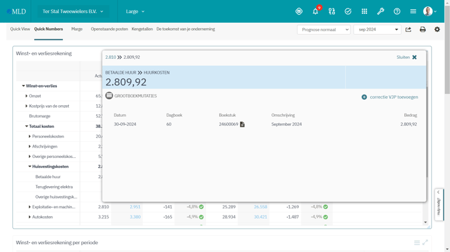Open the Hulp nodig side tab
The width and height of the screenshot is (450, 252).
[x=439, y=204]
